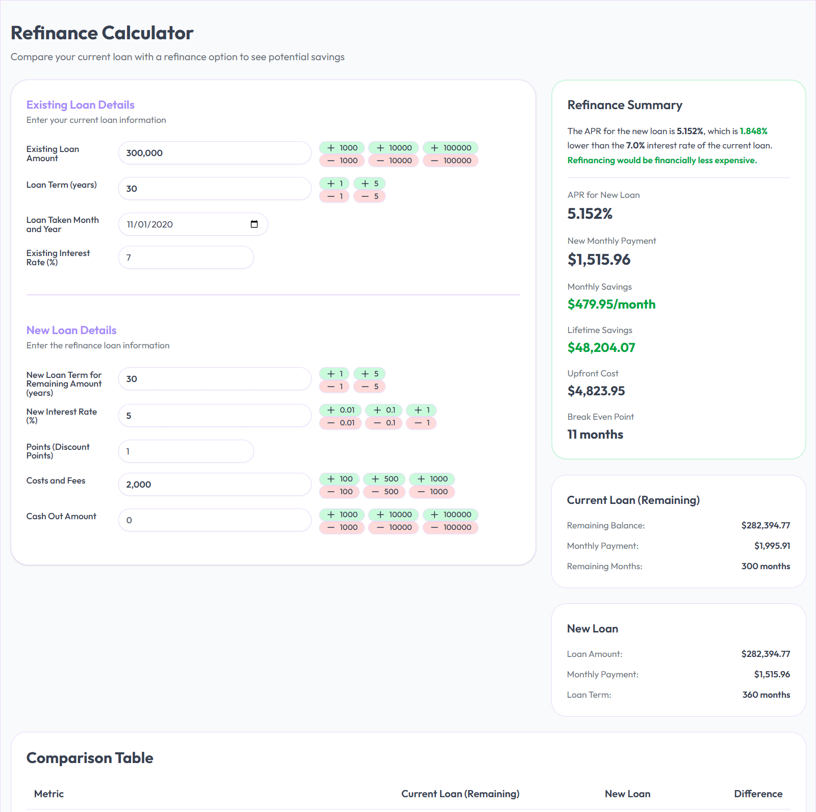Screen dimensions: 816x812
Task: Decrease Cash Out Amount by 100000
Action: pos(451,527)
